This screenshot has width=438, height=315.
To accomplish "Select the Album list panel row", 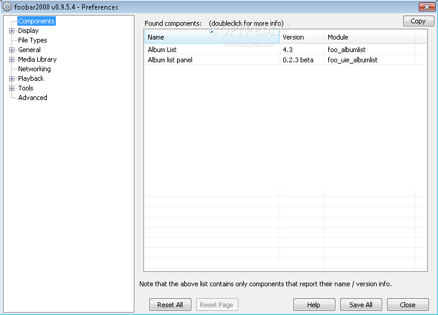I will tap(286, 60).
